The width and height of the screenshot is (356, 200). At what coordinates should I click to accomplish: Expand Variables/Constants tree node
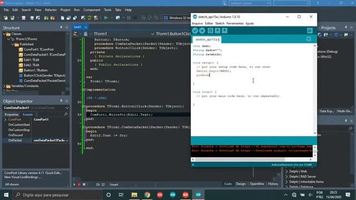pos(4,86)
